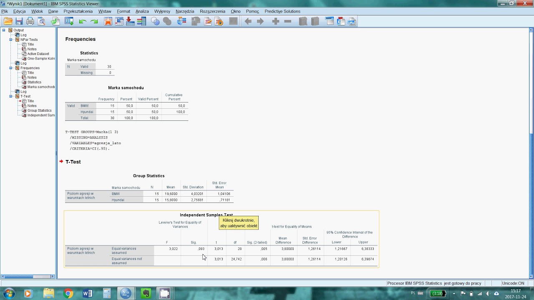Select Title item under T-Test
Image resolution: width=534 pixels, height=300 pixels.
[x=30, y=101]
